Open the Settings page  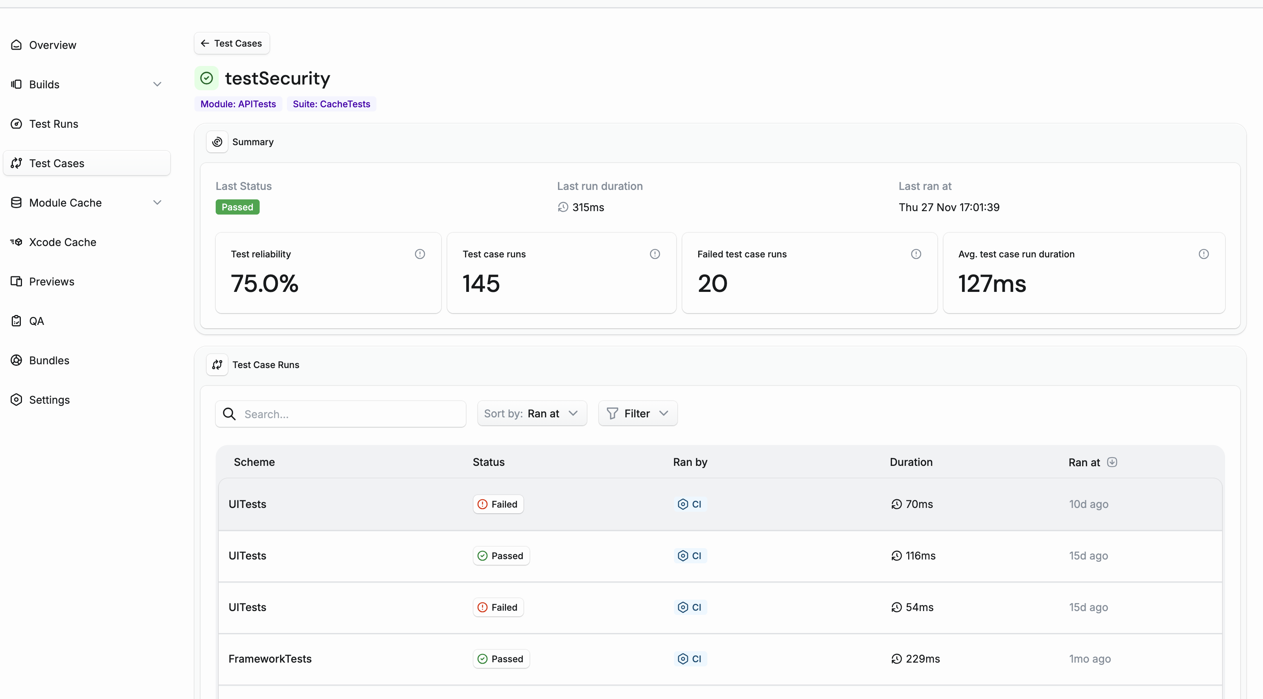[50, 400]
